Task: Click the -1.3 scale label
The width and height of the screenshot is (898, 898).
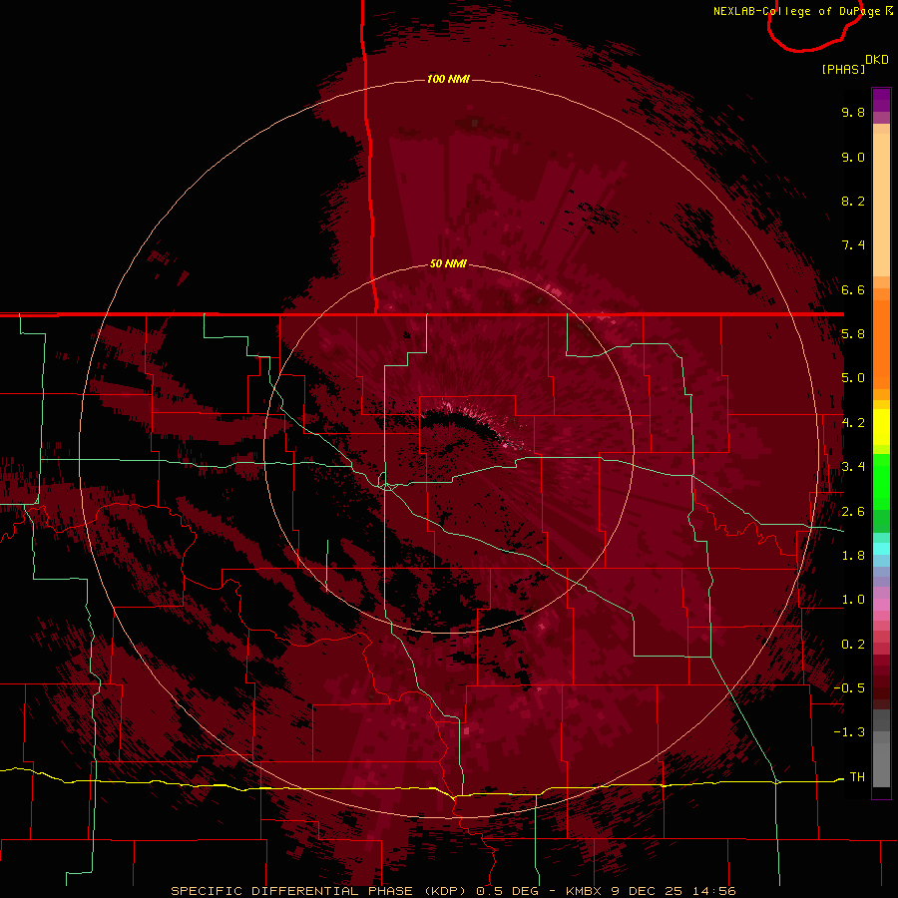Action: [x=849, y=732]
